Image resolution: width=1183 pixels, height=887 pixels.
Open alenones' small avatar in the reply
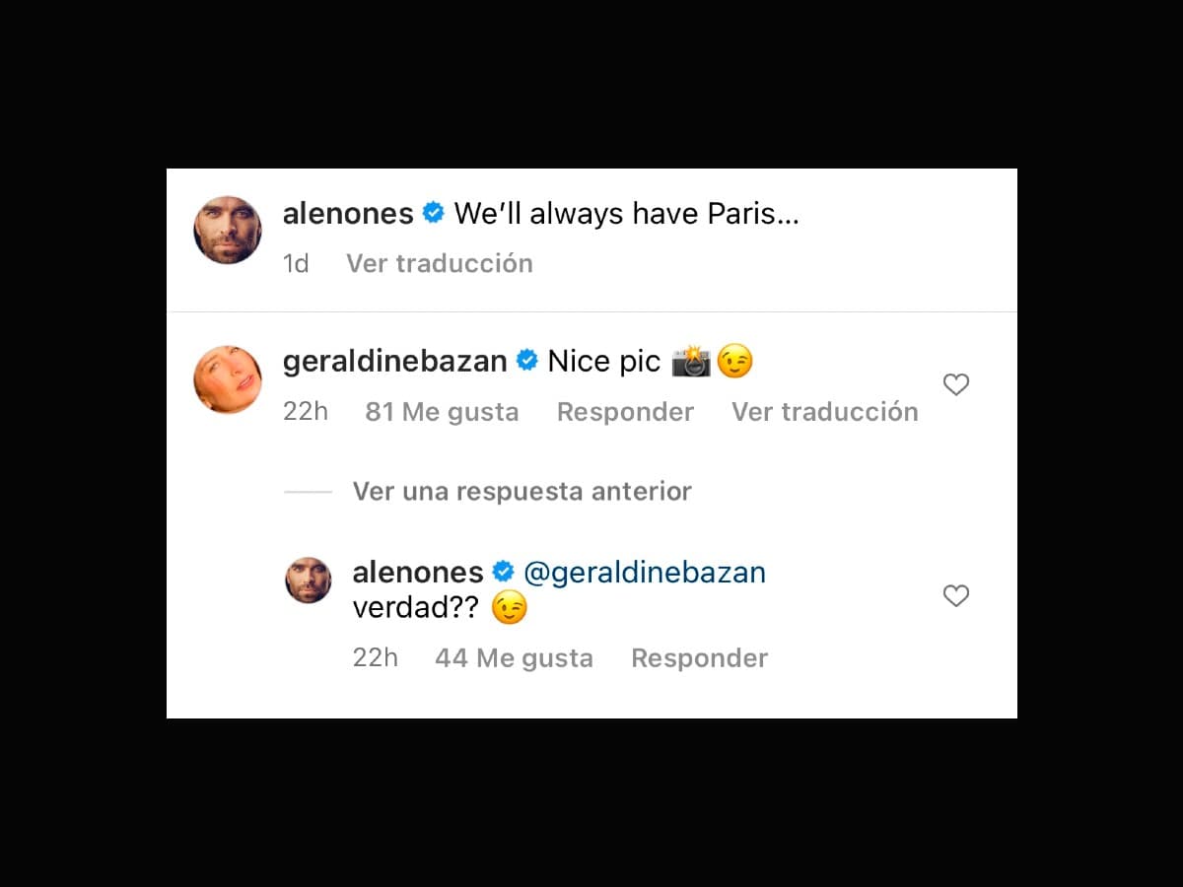point(309,580)
